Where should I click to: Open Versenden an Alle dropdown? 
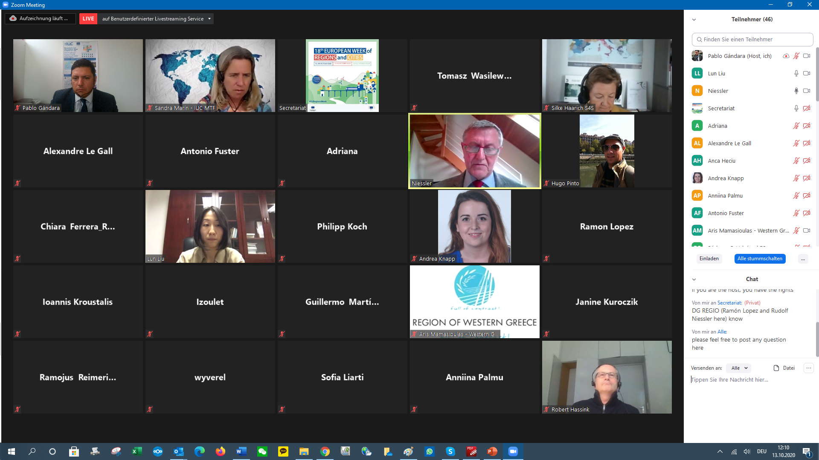coord(740,368)
